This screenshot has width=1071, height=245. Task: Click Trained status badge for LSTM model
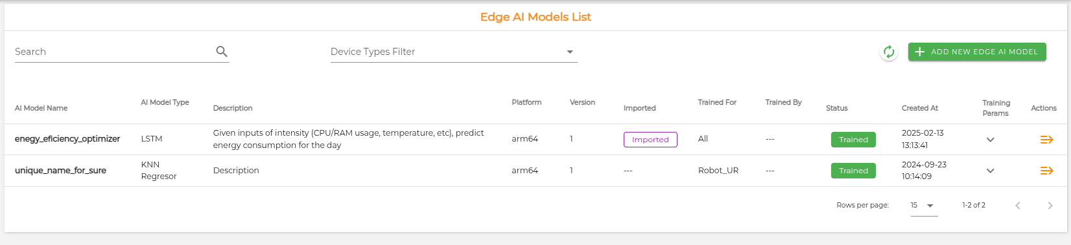[853, 140]
